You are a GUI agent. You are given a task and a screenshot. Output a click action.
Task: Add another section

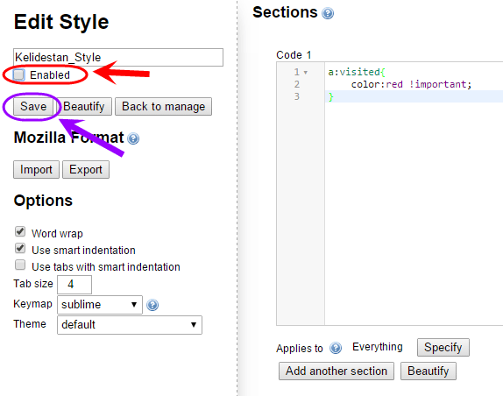[x=337, y=371]
